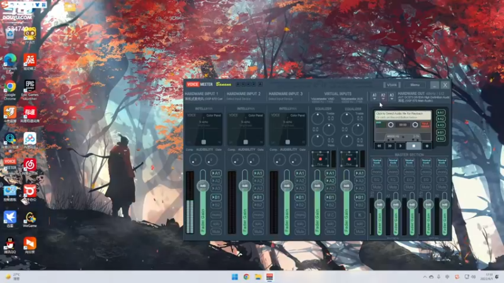The width and height of the screenshot is (504, 283).
Task: Click the Bass knob on AUX equalizer
Action: (x=346, y=140)
